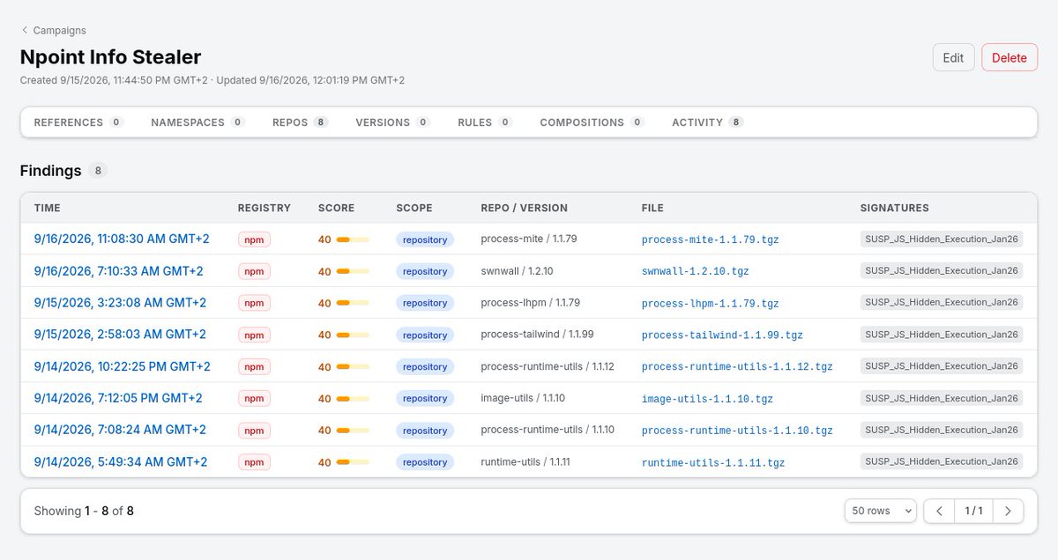
Task: Click repository scope badge in process-lhpm row
Action: click(425, 303)
